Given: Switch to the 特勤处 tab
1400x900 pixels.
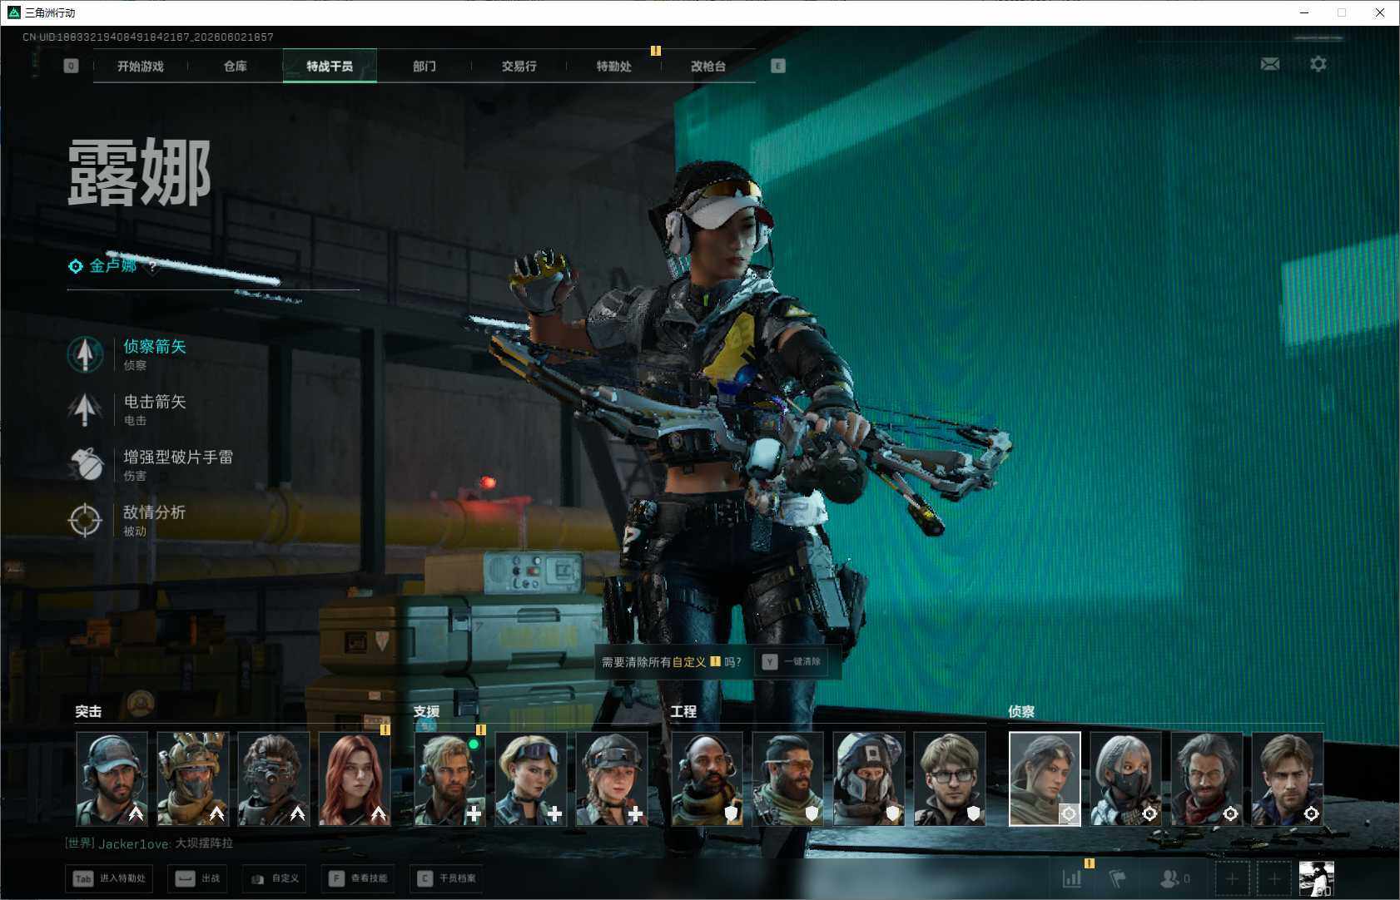Looking at the screenshot, I should (614, 66).
